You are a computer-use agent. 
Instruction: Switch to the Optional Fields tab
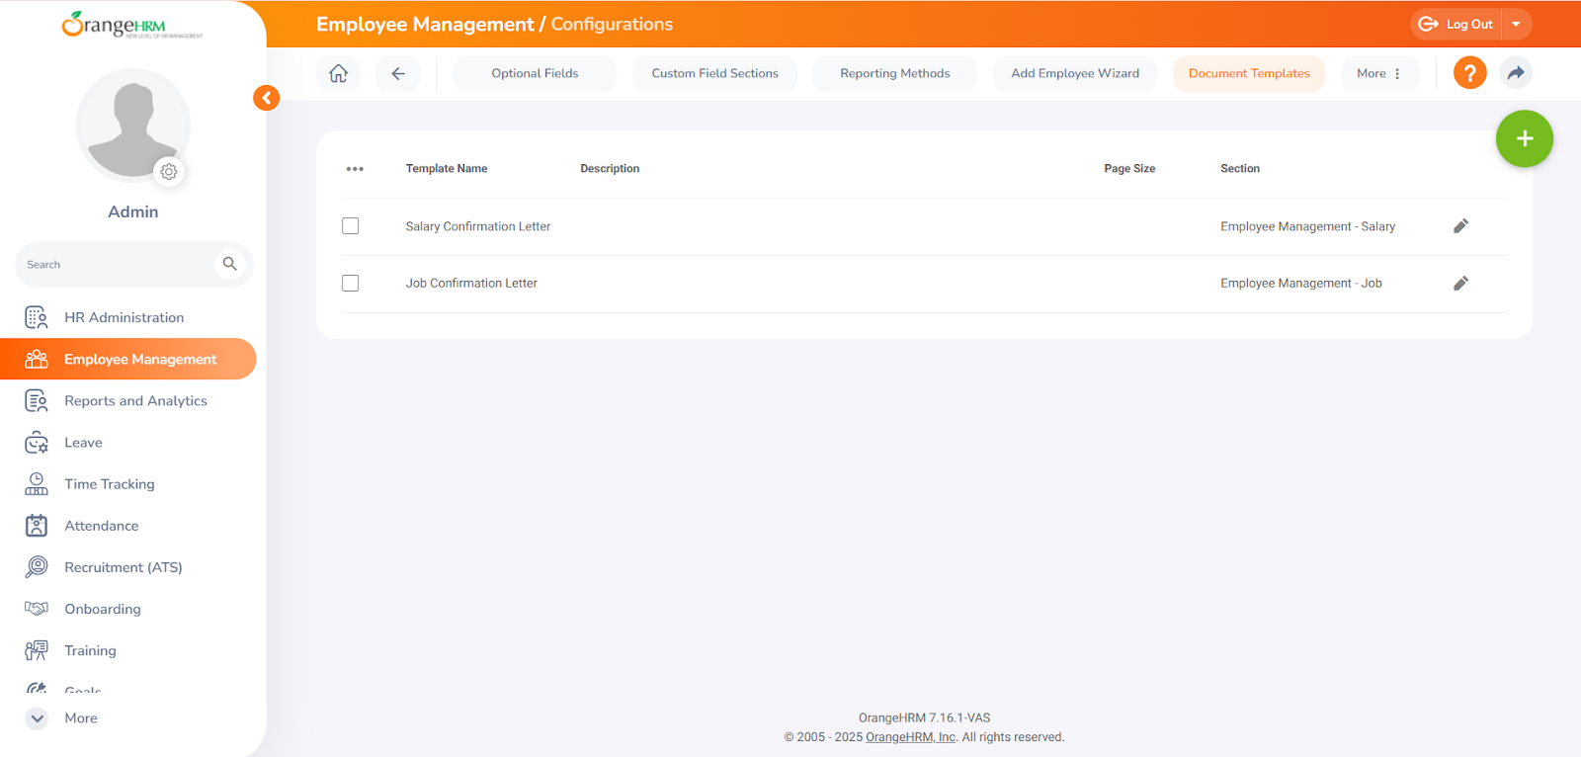click(535, 73)
